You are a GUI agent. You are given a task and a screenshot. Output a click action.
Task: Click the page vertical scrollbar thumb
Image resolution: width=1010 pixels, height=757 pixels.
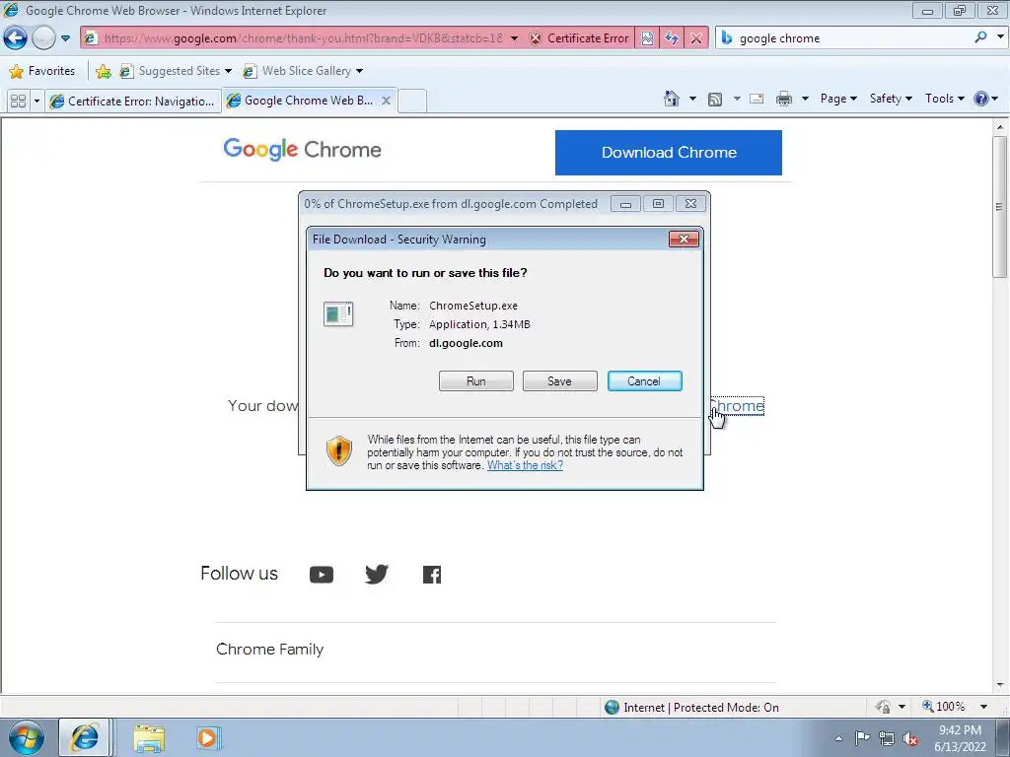click(x=1000, y=207)
